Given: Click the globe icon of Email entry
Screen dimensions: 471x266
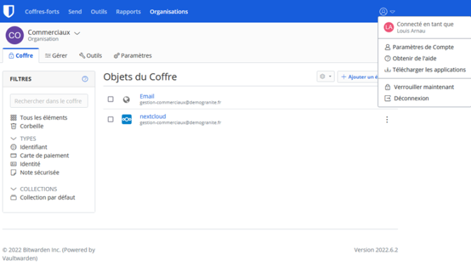Looking at the screenshot, I should [x=126, y=99].
